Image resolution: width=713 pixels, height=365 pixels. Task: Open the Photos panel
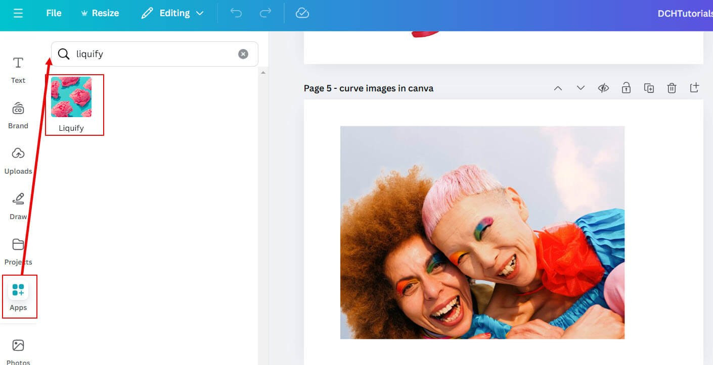(18, 351)
